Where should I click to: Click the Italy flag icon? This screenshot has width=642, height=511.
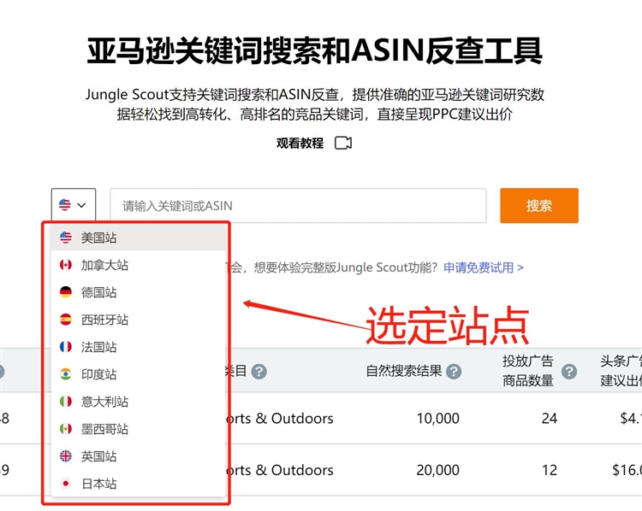pos(66,402)
